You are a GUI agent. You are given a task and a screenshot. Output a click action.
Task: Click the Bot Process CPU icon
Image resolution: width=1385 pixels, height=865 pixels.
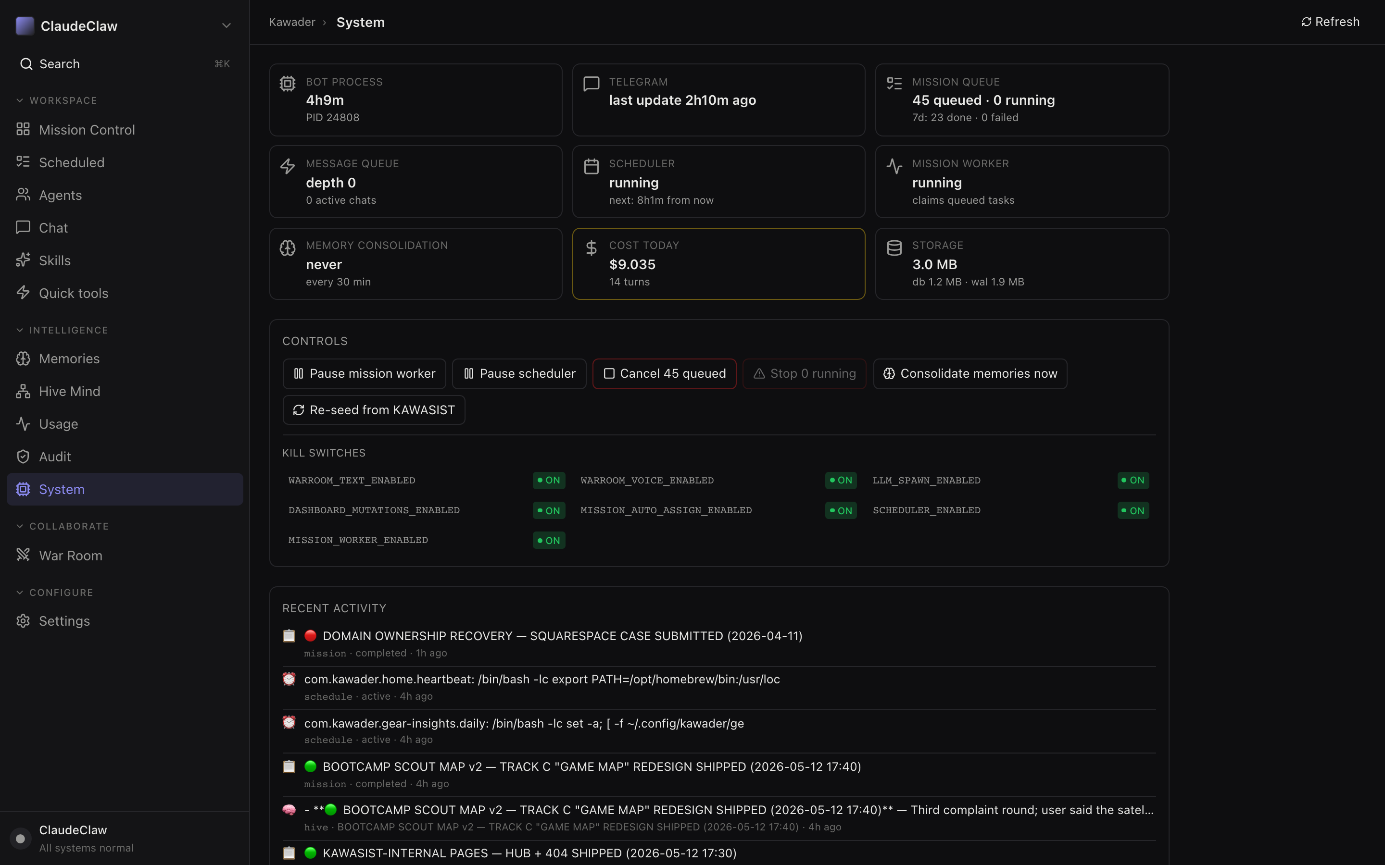point(287,84)
